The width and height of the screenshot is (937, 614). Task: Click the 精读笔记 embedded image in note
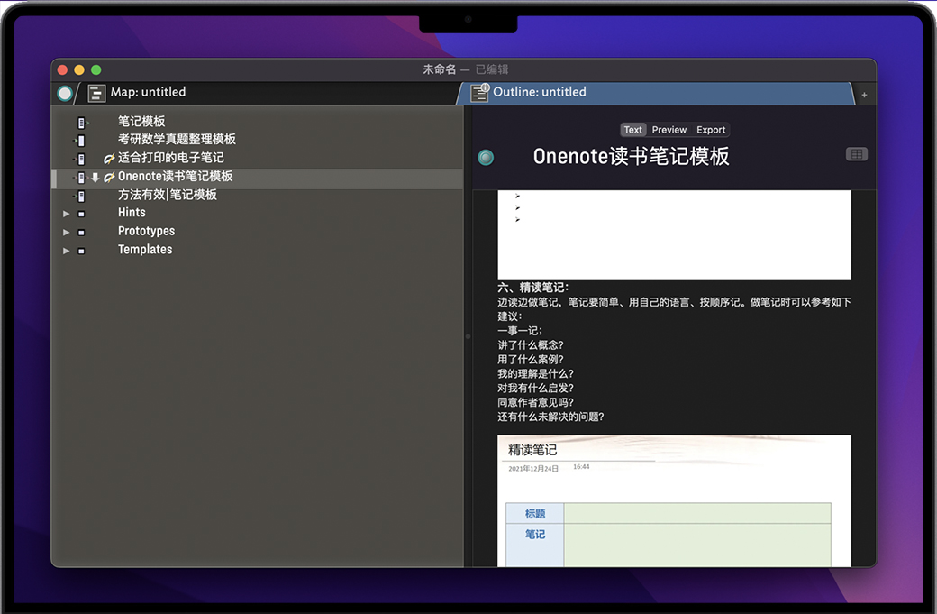pos(674,500)
